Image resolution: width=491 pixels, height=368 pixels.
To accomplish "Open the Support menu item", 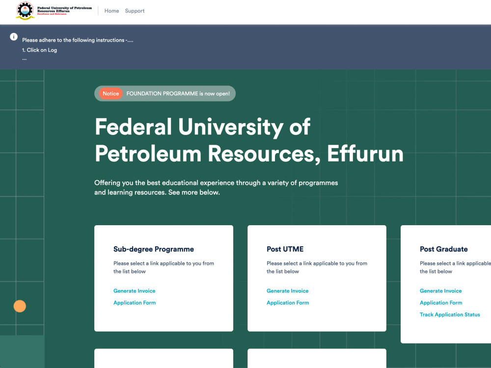I will tap(135, 11).
